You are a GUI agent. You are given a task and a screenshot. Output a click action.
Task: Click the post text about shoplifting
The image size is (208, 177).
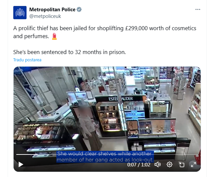click(x=104, y=32)
